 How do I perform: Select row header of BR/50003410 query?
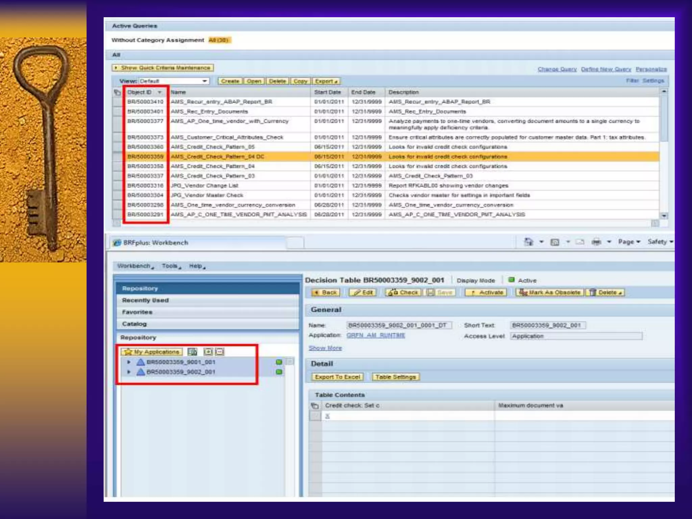pos(117,102)
